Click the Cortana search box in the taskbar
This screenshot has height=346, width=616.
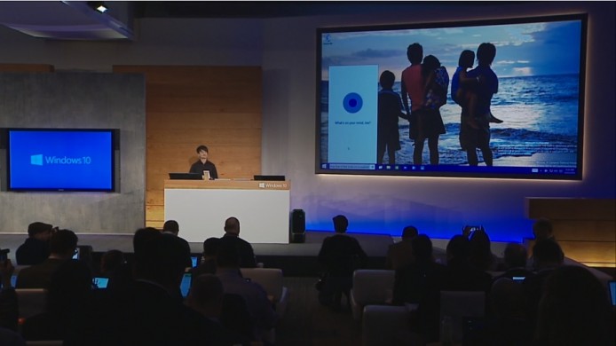click(x=351, y=167)
